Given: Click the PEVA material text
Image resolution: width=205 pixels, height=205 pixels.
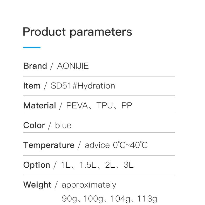Looking at the screenshot, I should coord(77,106).
